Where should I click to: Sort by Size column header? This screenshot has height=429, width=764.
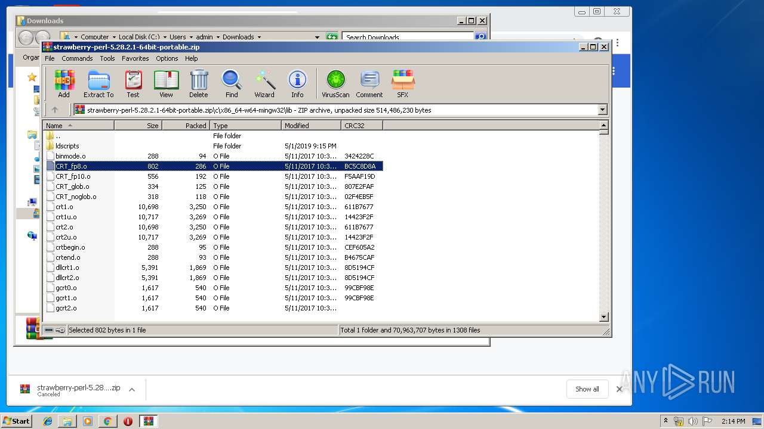point(138,126)
